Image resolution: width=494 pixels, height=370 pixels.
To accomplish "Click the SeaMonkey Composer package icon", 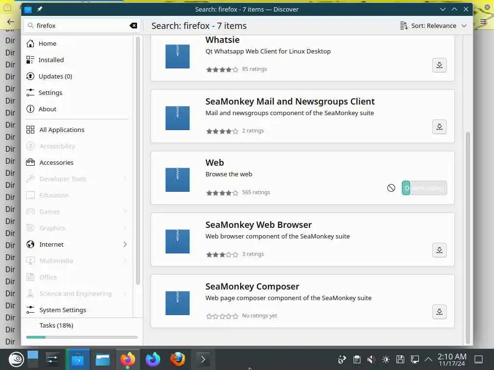I will [178, 303].
